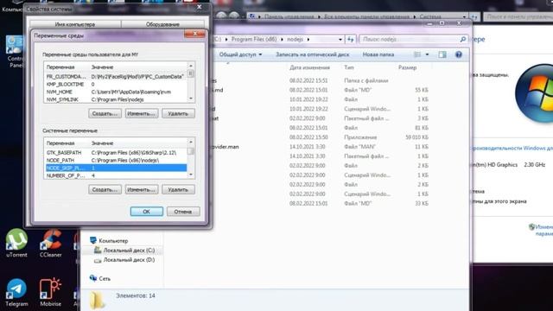Screen dimensions: 553x311
Task: Open the view options dropdown arrow in Explorer
Action: (x=427, y=54)
